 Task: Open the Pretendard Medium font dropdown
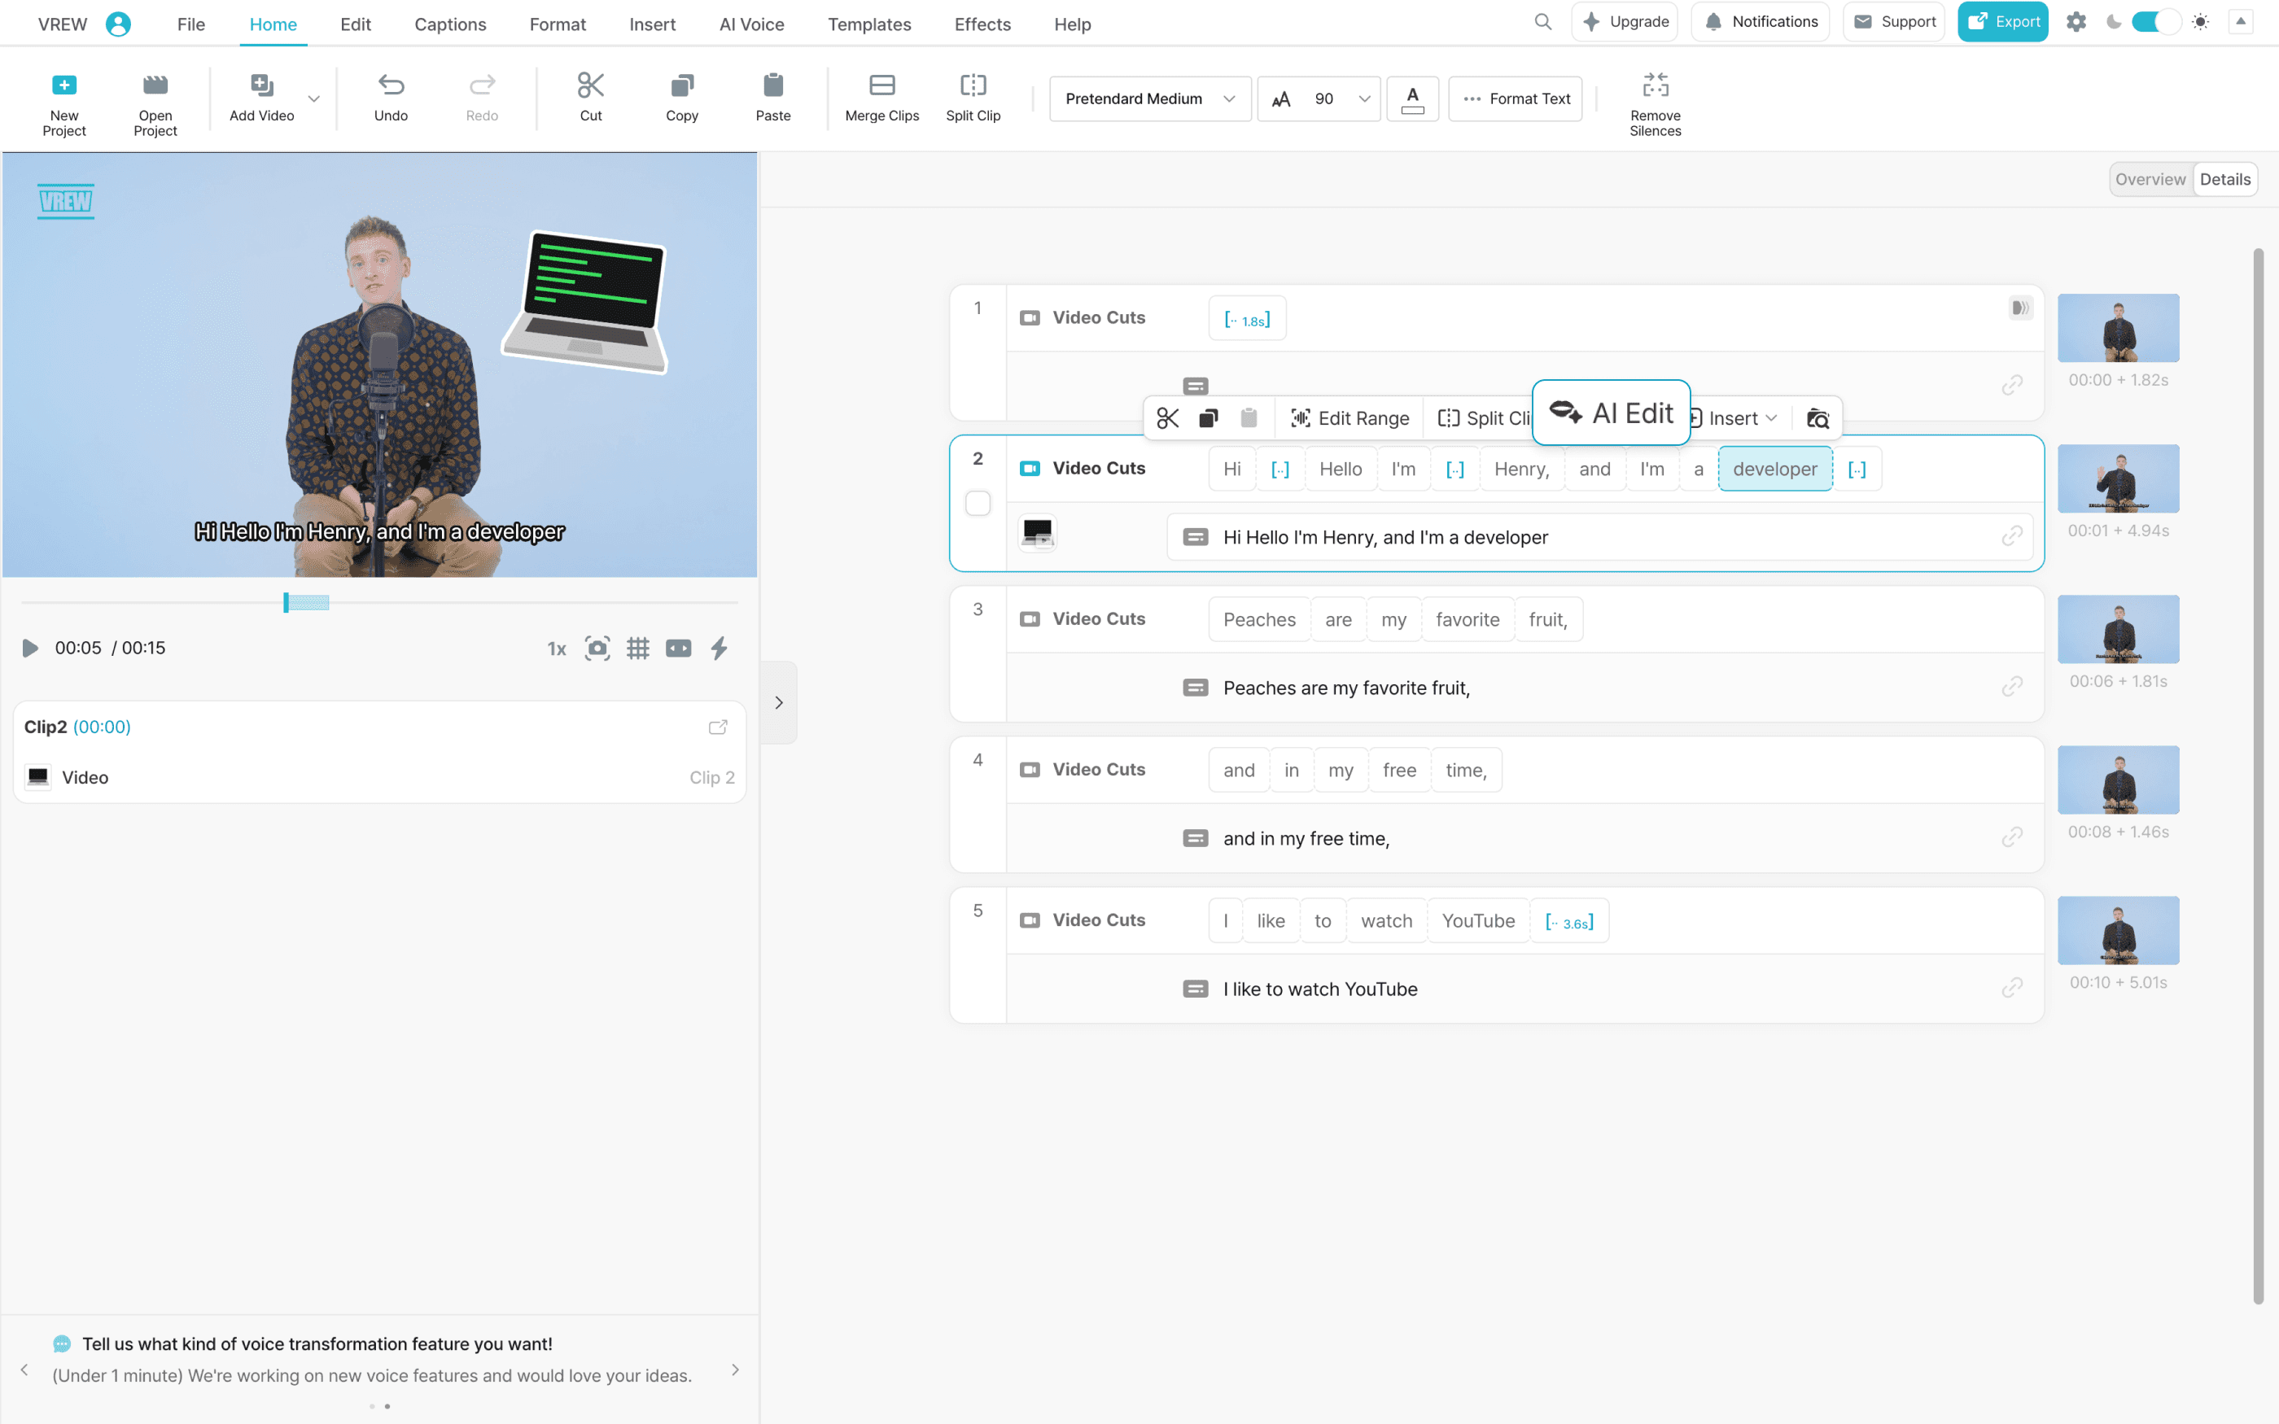click(x=1149, y=99)
